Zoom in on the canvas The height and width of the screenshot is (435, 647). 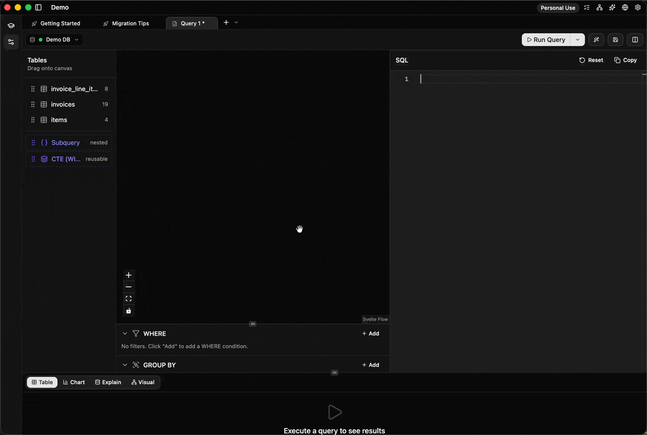coord(128,275)
